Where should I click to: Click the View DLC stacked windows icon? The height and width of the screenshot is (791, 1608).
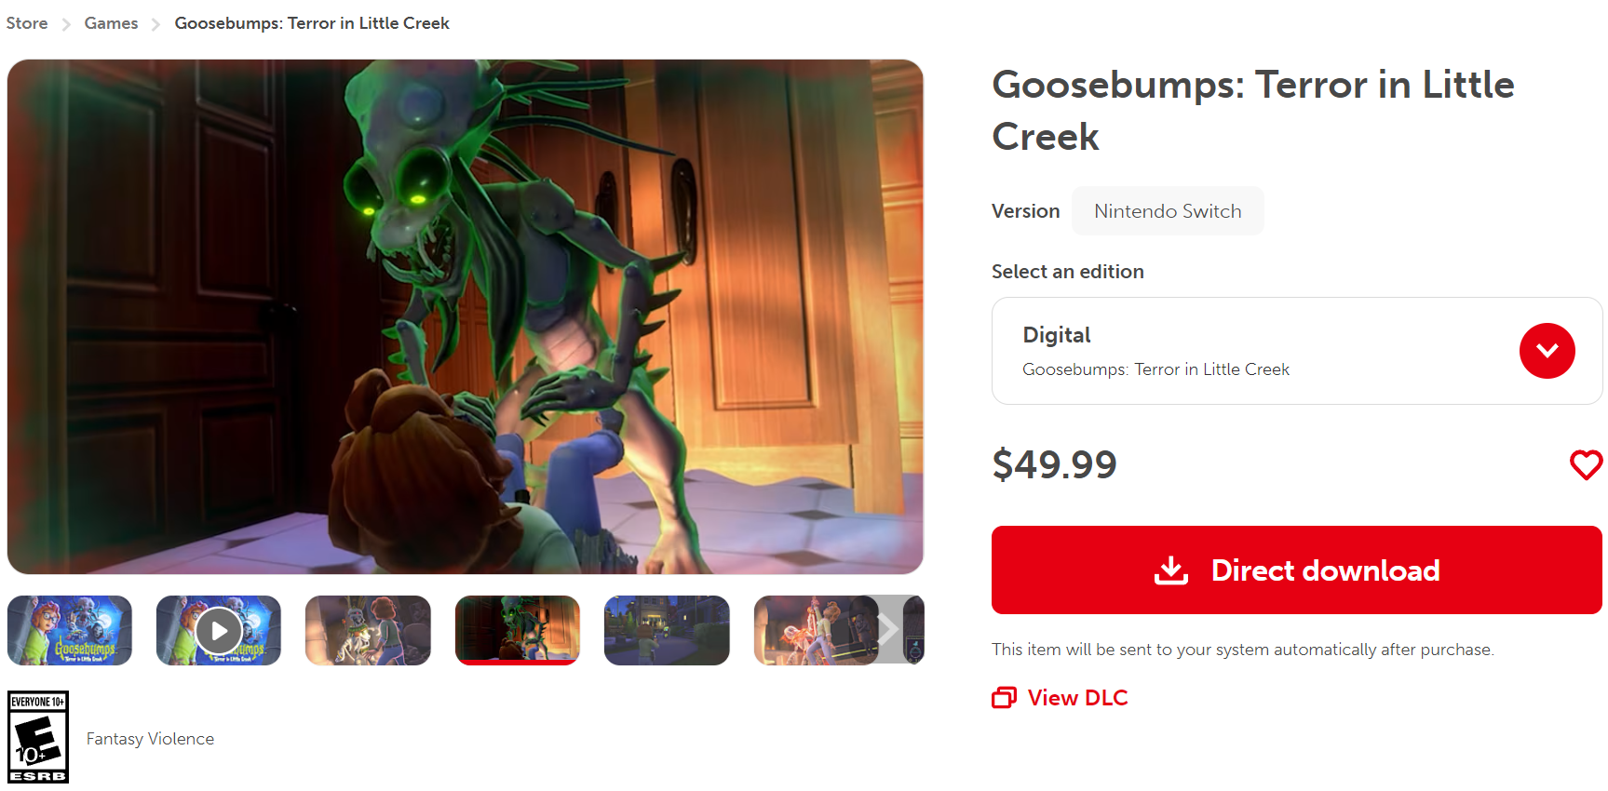coord(1005,697)
